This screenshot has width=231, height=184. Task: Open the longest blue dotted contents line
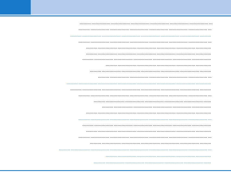coord(135,149)
